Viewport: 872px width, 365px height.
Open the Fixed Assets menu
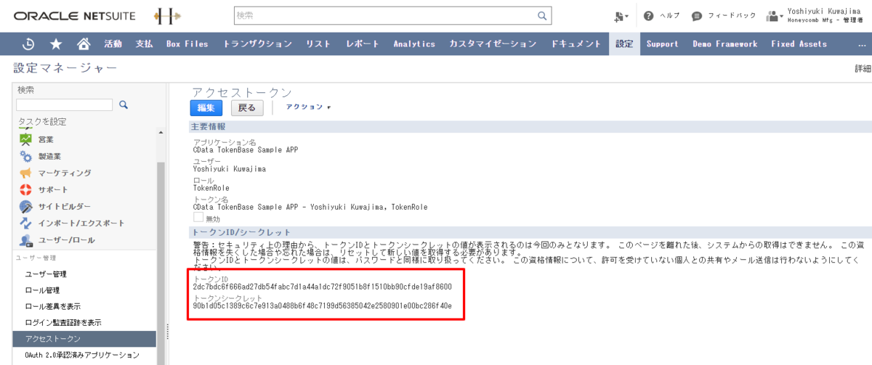point(799,44)
